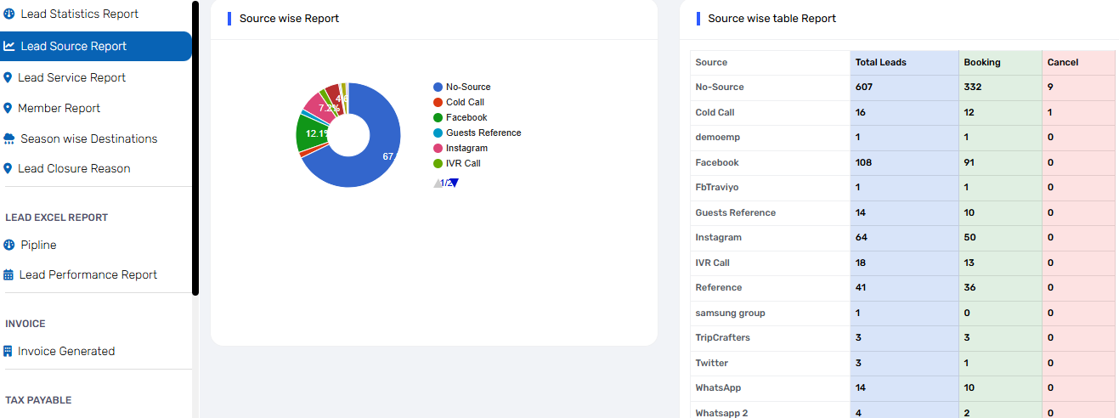
Task: Click the samsung group source row
Action: [x=904, y=313]
